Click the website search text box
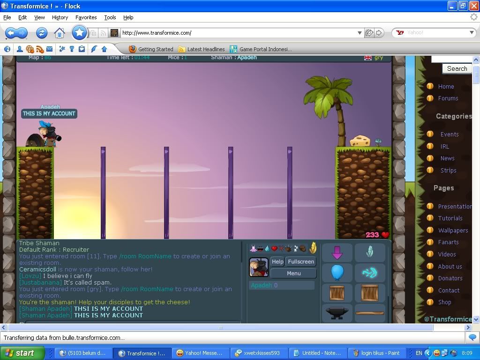The image size is (480, 360). pyautogui.click(x=452, y=59)
